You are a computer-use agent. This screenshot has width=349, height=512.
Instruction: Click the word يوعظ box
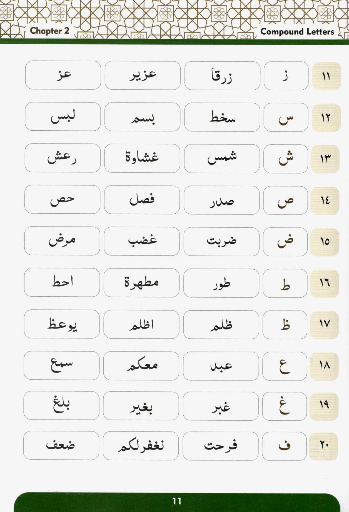[x=62, y=324]
